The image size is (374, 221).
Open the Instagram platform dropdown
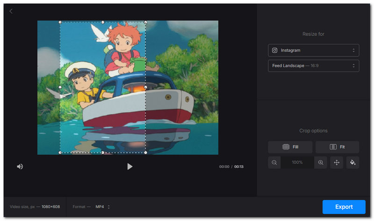[313, 50]
